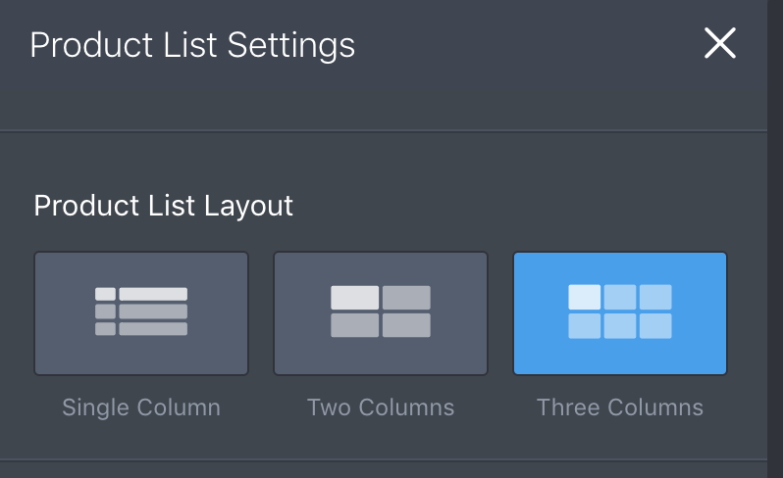Click the bright top-left cell of the three-column icon
Screen dimensions: 783x478
pos(585,297)
